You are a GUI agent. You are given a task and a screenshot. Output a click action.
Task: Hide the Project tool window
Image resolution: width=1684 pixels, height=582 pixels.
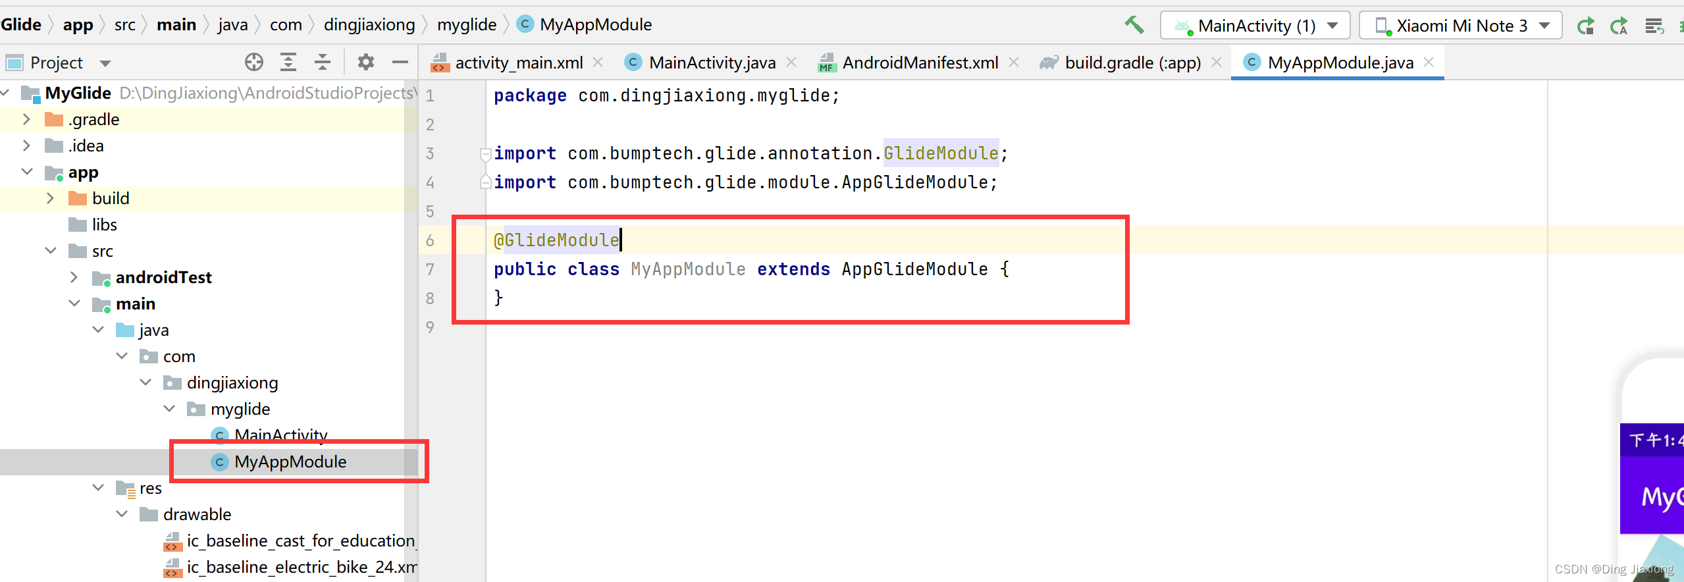(x=400, y=63)
